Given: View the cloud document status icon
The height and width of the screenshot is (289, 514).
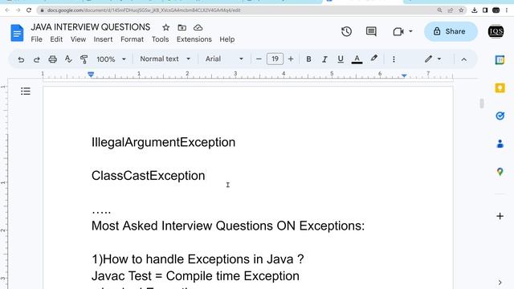Looking at the screenshot, I should [x=198, y=27].
